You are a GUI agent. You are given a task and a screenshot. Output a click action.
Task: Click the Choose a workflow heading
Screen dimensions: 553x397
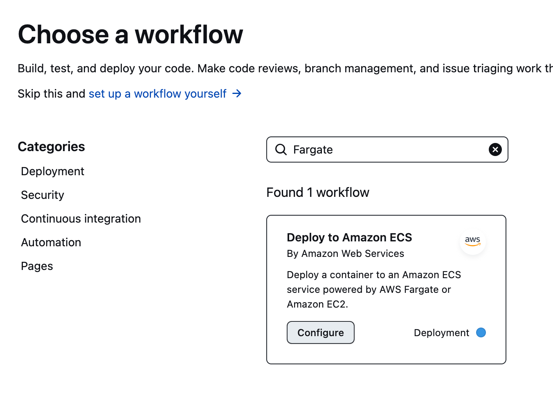click(130, 34)
